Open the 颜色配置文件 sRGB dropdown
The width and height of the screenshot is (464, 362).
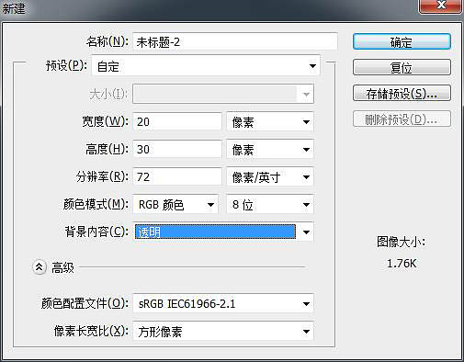(x=223, y=303)
